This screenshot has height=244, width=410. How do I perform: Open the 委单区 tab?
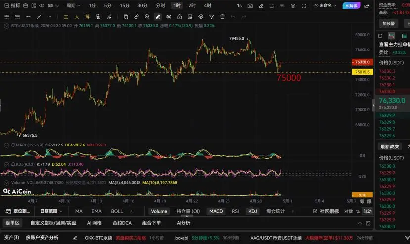[x=12, y=223]
